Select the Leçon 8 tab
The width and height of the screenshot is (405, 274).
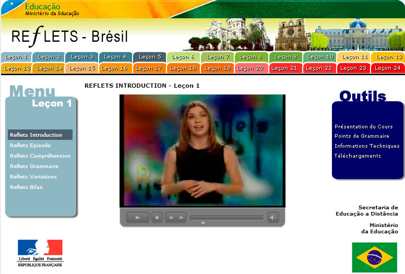pyautogui.click(x=251, y=57)
